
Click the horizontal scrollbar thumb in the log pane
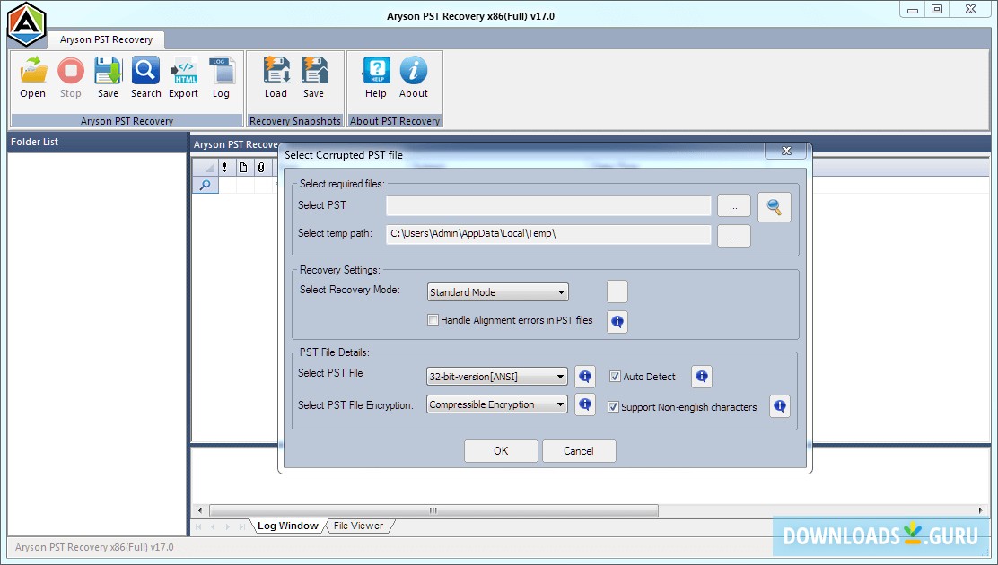[x=433, y=510]
